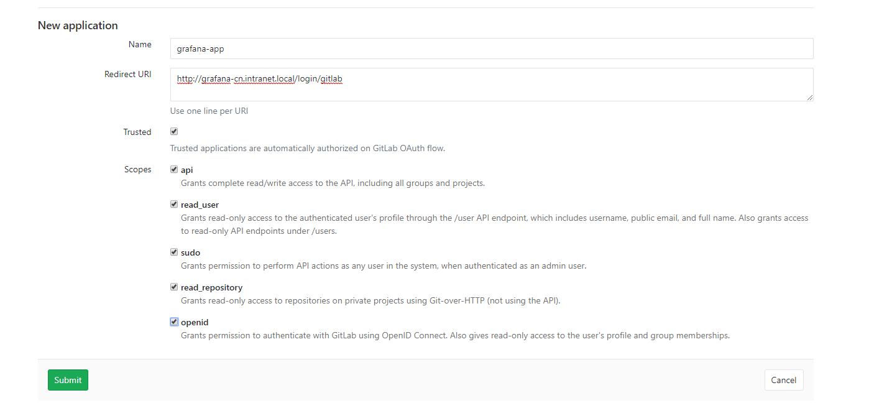The image size is (869, 403).
Task: Click the Trusted field label
Action: click(x=137, y=132)
